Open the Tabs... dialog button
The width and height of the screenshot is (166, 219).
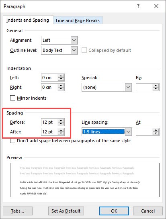18,211
